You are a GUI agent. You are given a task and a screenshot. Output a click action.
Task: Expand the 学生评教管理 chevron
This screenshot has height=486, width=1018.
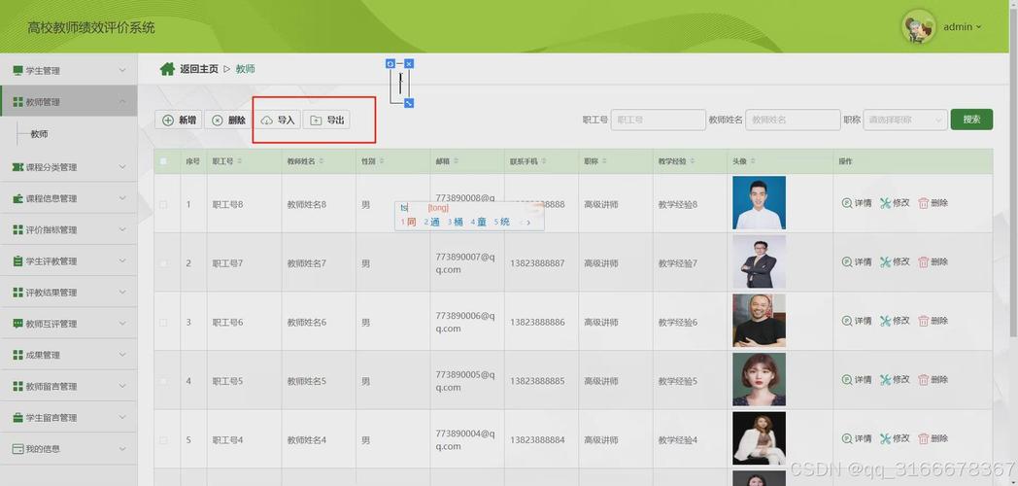tap(122, 260)
